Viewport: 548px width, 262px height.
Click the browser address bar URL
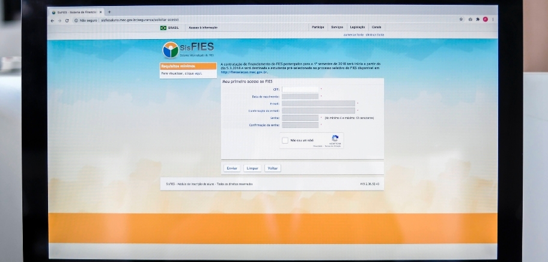(140, 20)
